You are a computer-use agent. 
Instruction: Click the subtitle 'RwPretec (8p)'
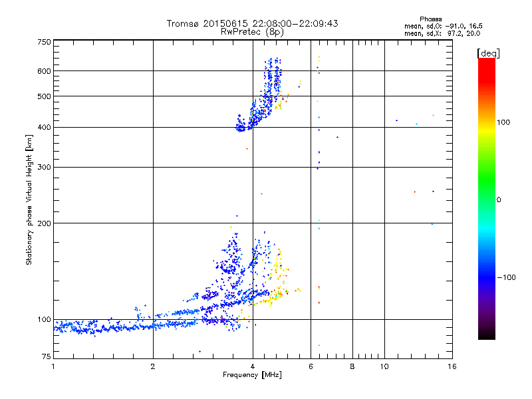click(x=252, y=32)
